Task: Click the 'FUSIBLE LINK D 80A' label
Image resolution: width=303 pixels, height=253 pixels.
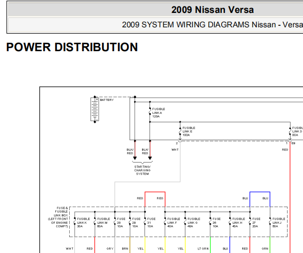Action: [298, 131]
